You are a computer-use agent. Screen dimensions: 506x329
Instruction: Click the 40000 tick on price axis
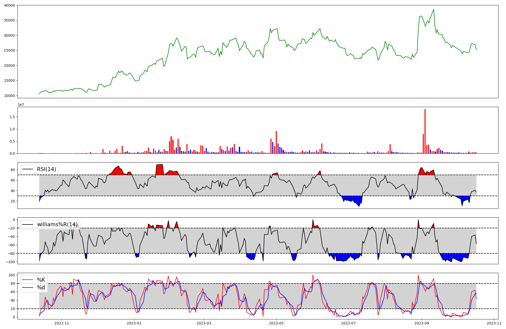click(9, 5)
